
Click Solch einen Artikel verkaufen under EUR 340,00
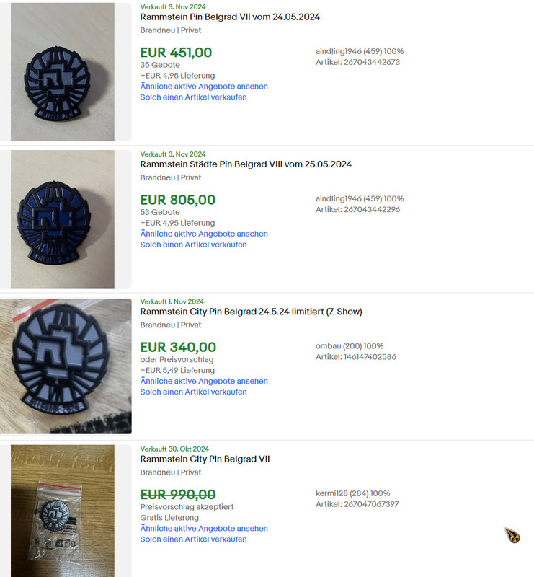(193, 392)
